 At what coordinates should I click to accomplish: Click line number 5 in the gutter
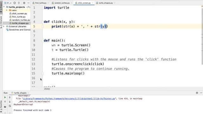(34, 27)
